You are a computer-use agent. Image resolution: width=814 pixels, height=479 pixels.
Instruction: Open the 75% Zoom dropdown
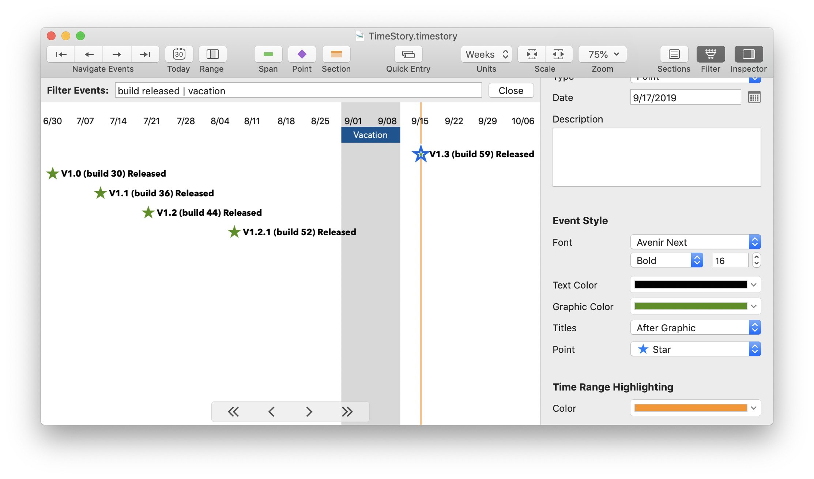(x=602, y=54)
